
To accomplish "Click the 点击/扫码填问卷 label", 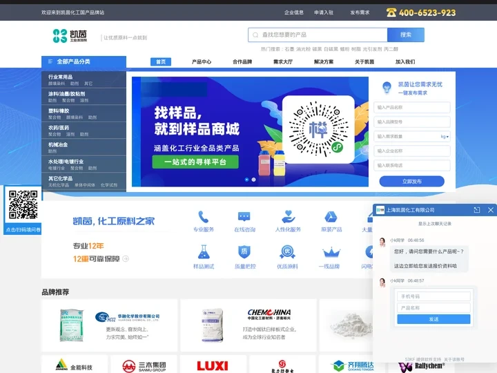I will click(x=23, y=229).
